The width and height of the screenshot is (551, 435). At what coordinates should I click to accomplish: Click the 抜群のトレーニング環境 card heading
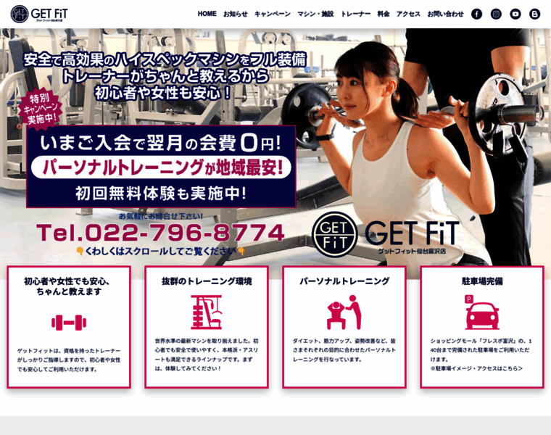click(x=207, y=281)
